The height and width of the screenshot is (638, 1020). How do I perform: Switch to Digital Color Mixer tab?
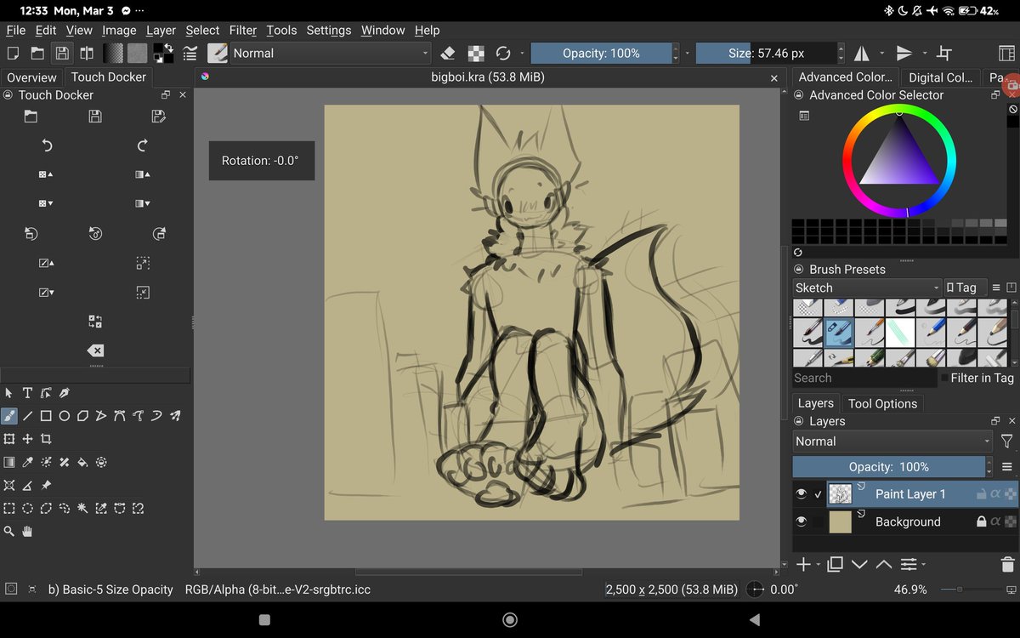(940, 77)
